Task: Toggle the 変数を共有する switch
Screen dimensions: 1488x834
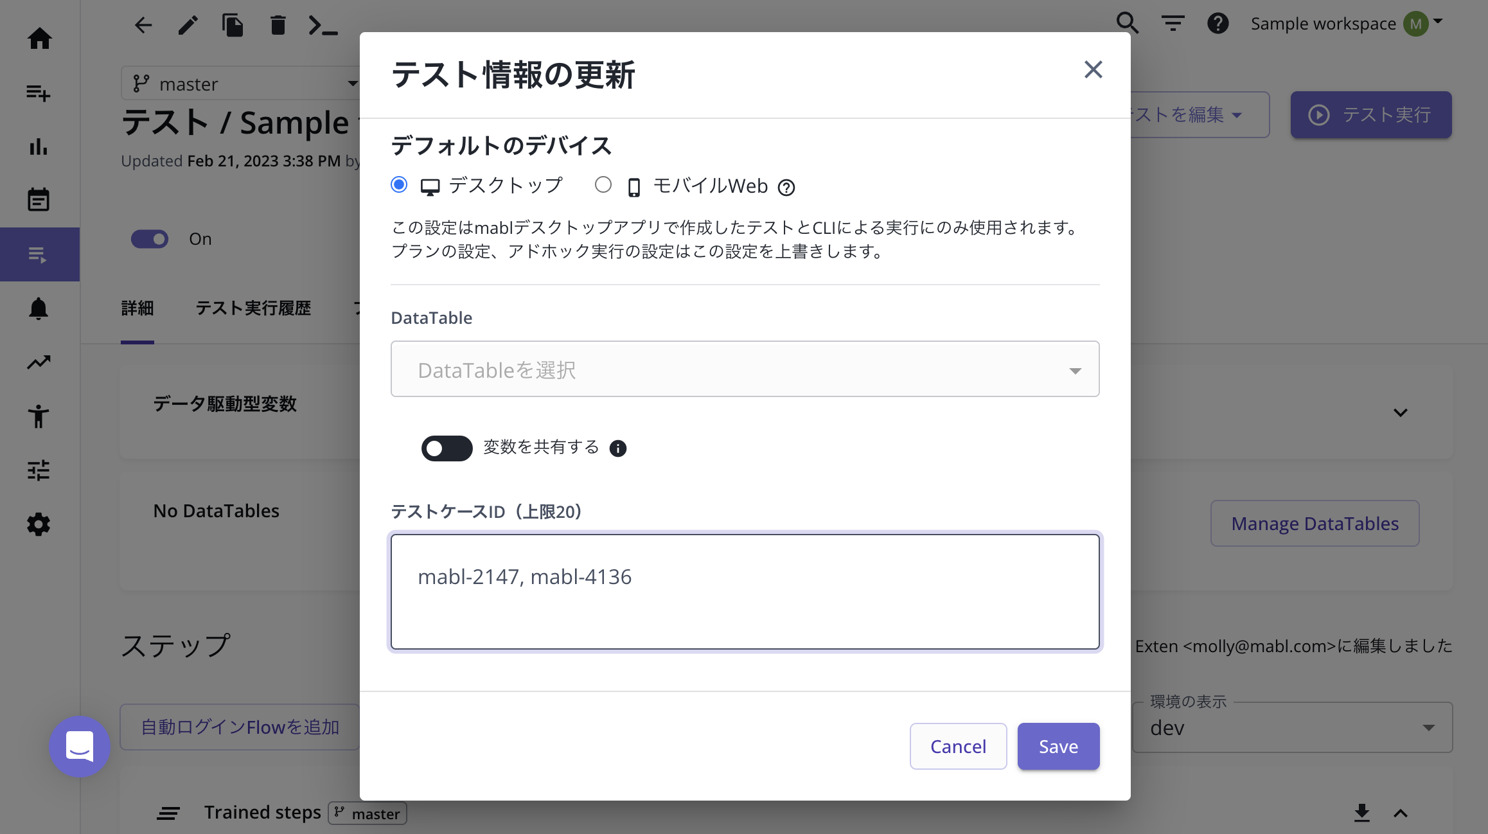Action: point(447,448)
